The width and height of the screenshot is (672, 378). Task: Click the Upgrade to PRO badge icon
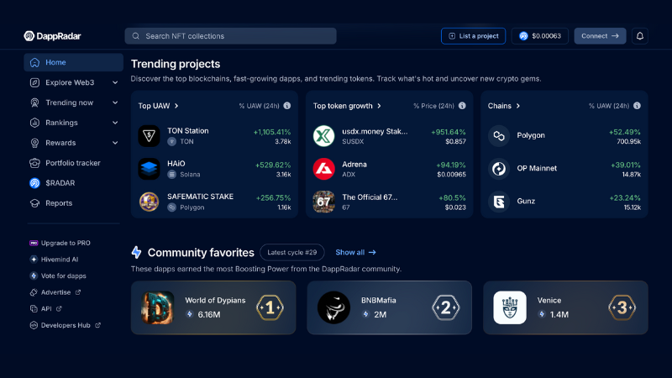34,243
